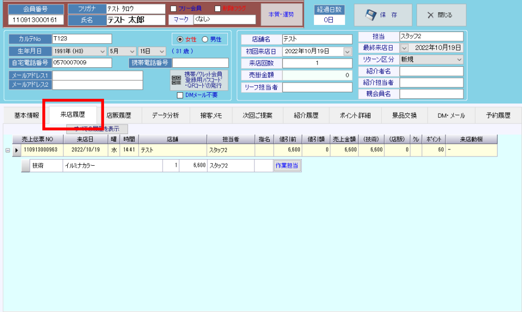522x312 pixels.
Task: Select the 女性 radio button
Action: (179, 39)
